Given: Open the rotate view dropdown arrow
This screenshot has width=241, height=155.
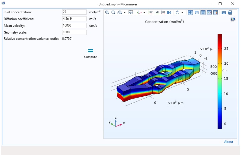Looking at the screenshot, I should (x=182, y=12).
